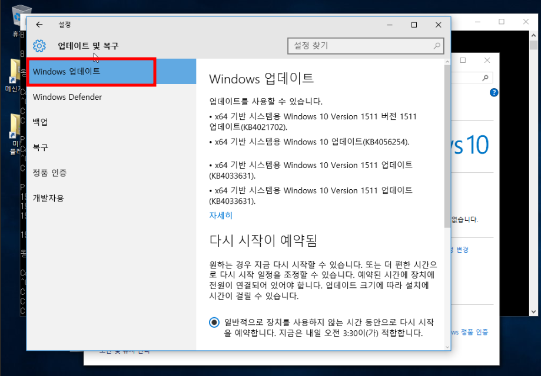The image size is (541, 376).
Task: Click the KB4021702 update entry
Action: (x=313, y=122)
